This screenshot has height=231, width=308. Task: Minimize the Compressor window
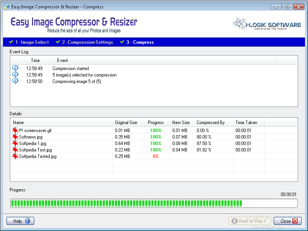(x=276, y=7)
